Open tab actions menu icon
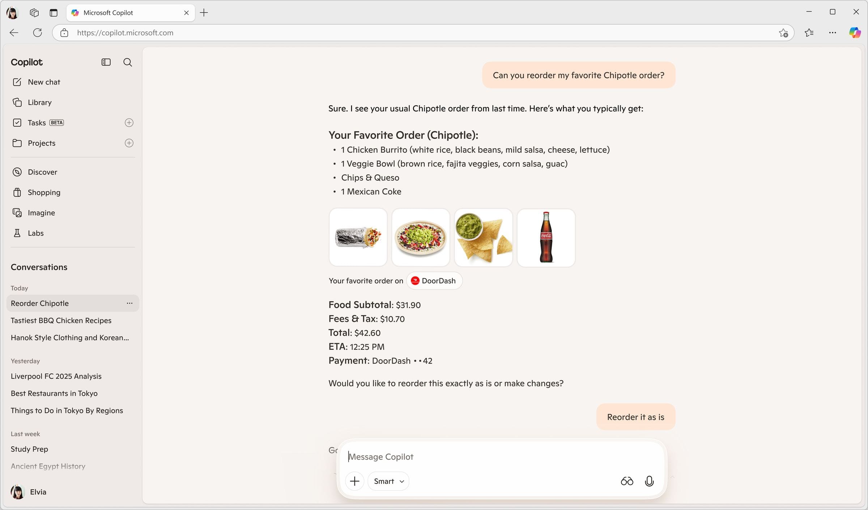Viewport: 868px width, 510px height. (54, 13)
